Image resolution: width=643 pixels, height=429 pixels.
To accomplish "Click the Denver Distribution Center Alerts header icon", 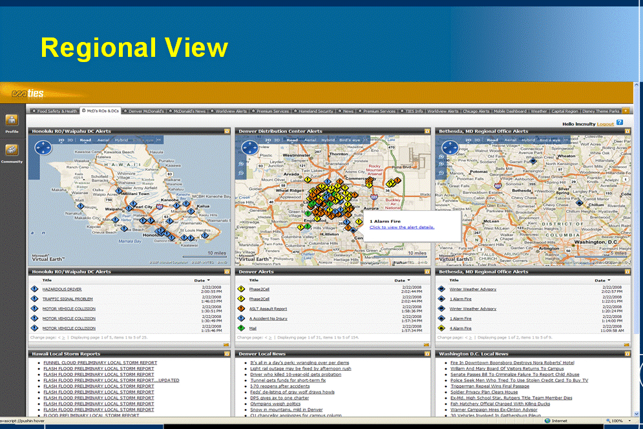I will coord(427,131).
